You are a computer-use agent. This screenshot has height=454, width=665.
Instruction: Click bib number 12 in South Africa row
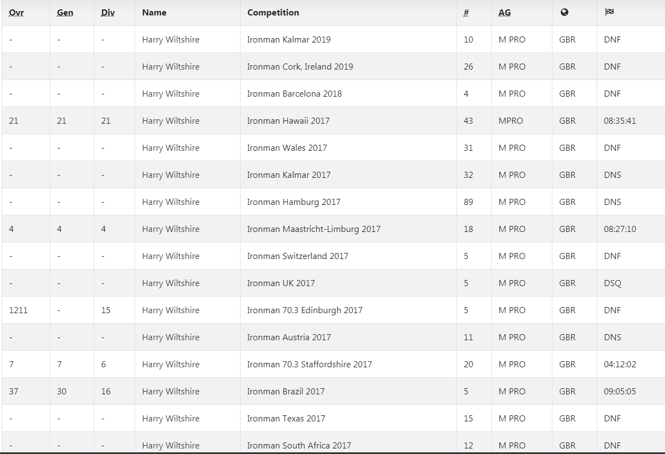coord(468,446)
